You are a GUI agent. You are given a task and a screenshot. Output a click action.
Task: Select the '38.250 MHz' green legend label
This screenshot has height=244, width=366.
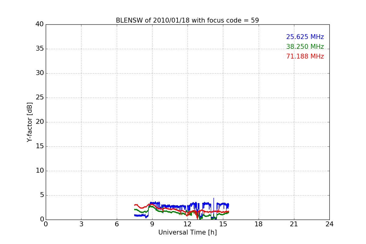click(x=305, y=47)
